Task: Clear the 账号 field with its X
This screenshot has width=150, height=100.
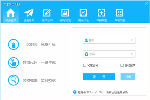Action: click(x=132, y=40)
